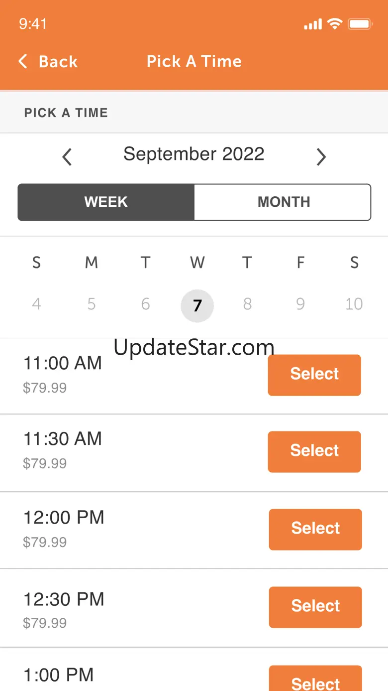
Task: Tap the Back text link
Action: click(58, 61)
